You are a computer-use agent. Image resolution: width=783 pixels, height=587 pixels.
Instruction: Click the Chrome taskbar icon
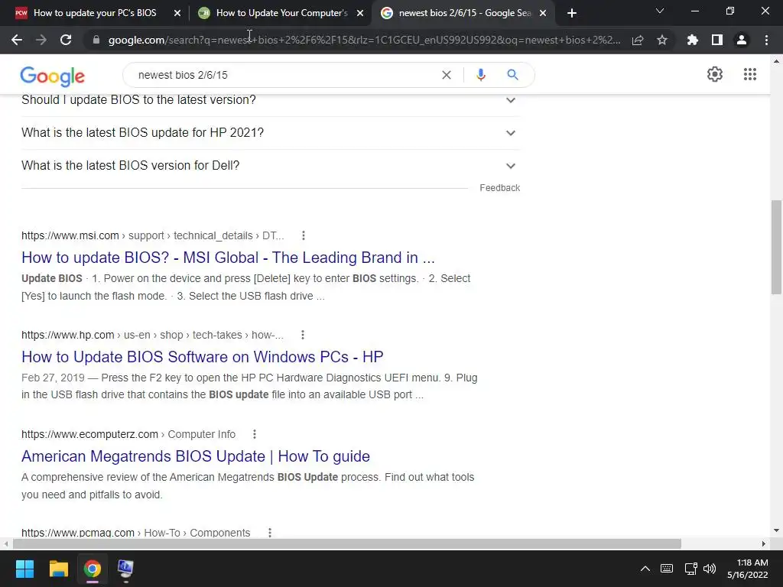[x=93, y=569]
